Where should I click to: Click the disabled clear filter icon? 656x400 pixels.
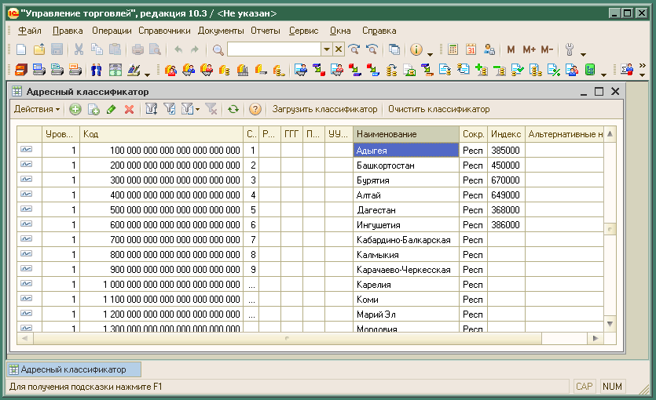pyautogui.click(x=211, y=110)
